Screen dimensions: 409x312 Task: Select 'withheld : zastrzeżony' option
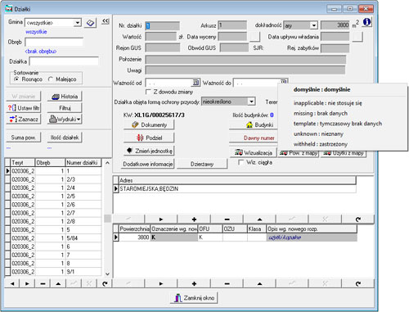[321, 144]
